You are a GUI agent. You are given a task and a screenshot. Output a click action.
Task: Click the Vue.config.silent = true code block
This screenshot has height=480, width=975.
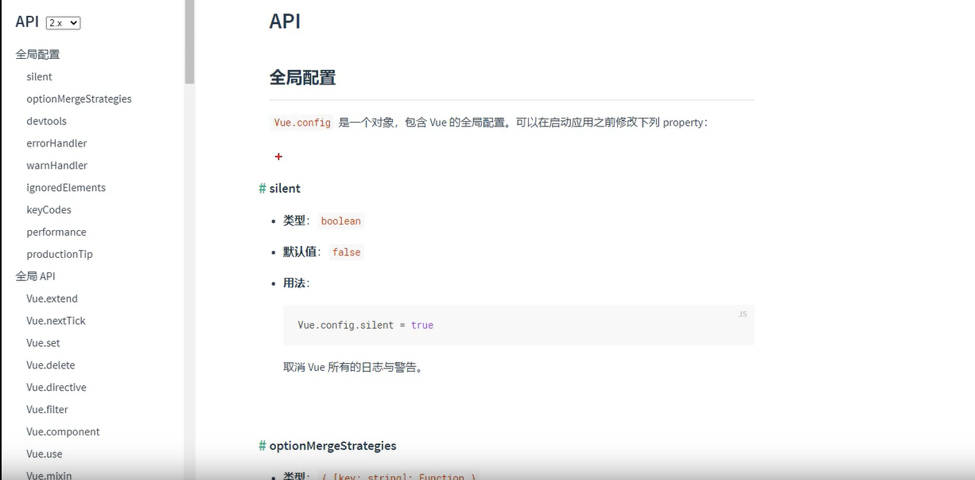click(x=519, y=325)
